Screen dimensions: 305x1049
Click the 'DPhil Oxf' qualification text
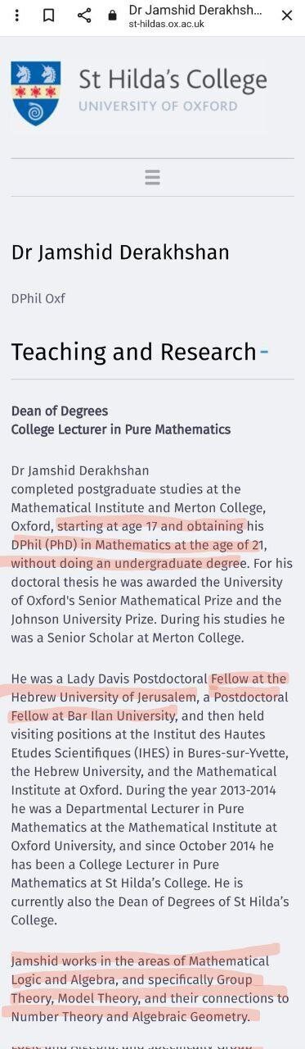coord(38,298)
